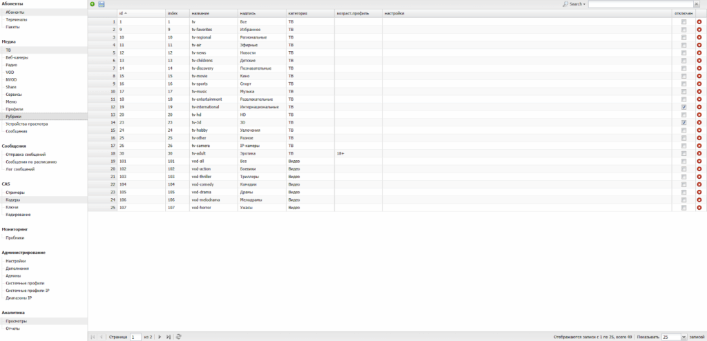Delete the tv-favorites row via red icon
The image size is (707, 341).
click(x=699, y=30)
